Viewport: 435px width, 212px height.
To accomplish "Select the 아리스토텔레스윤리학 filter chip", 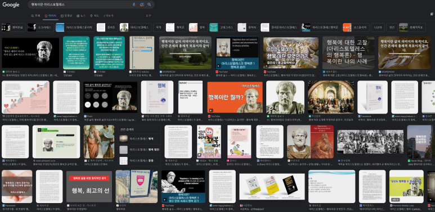I will [75, 28].
